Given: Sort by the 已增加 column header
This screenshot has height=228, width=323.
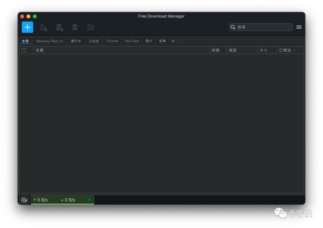Looking at the screenshot, I should pyautogui.click(x=290, y=50).
